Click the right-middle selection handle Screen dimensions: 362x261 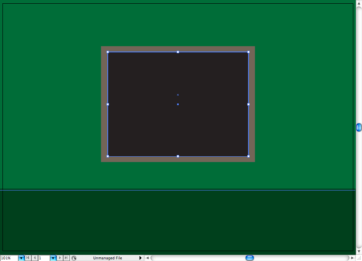tap(248, 104)
